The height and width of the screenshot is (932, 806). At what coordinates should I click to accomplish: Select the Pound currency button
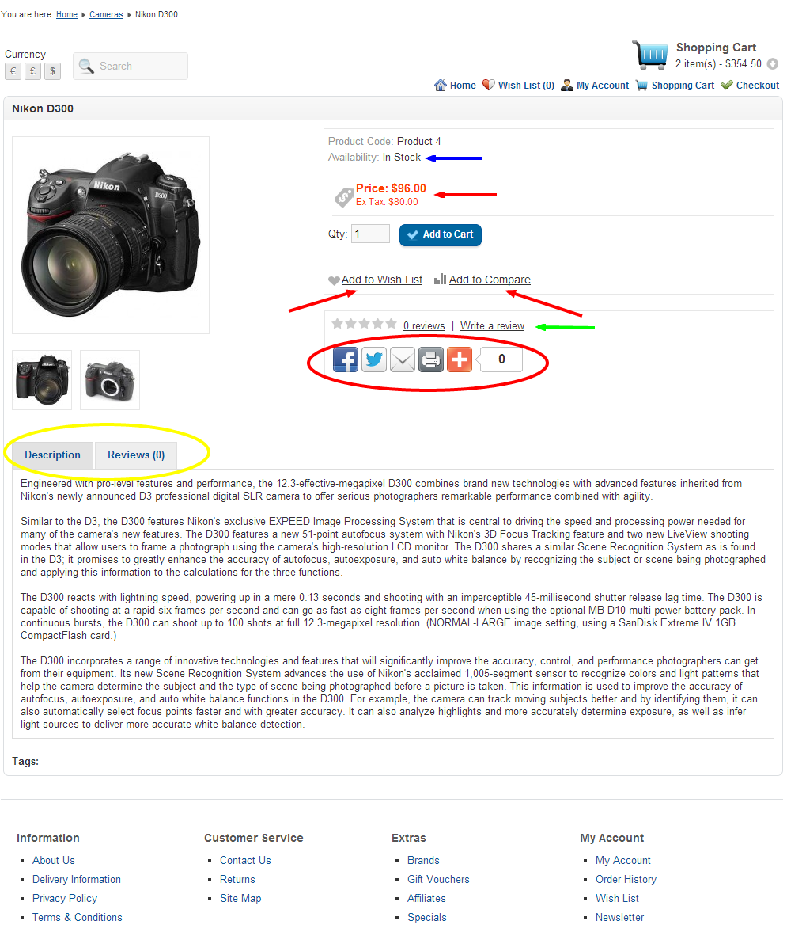(32, 71)
